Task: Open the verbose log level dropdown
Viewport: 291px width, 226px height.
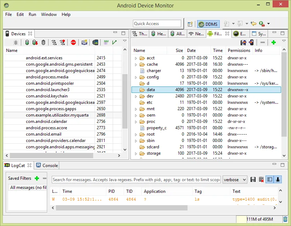Action: point(235,179)
